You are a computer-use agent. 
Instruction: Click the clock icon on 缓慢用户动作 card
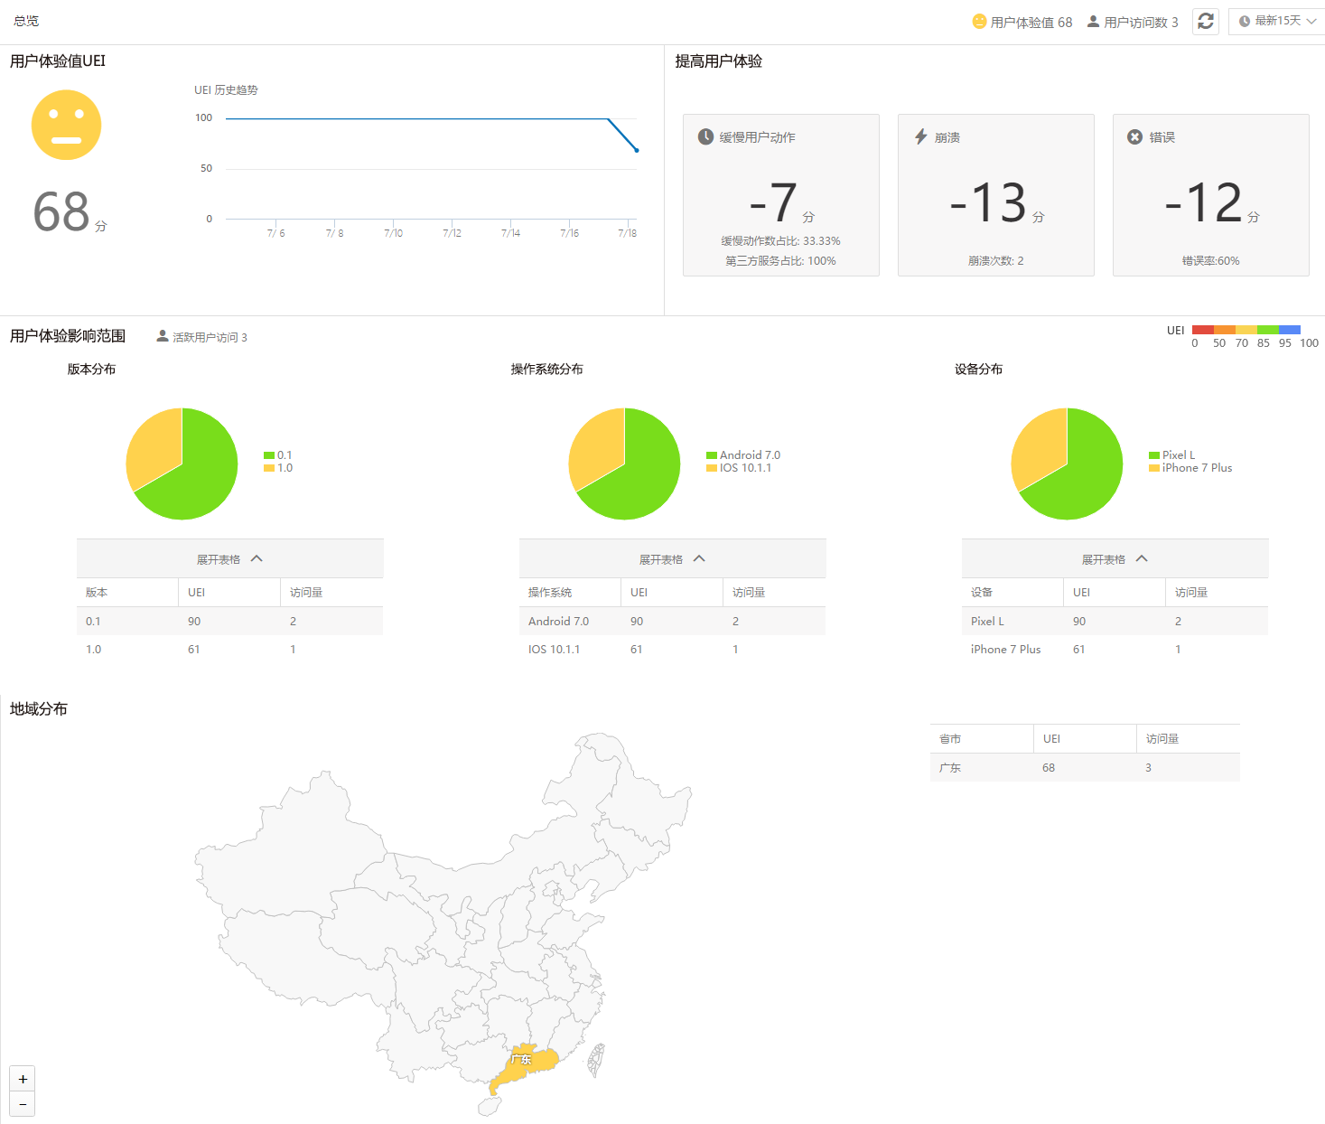coord(704,136)
